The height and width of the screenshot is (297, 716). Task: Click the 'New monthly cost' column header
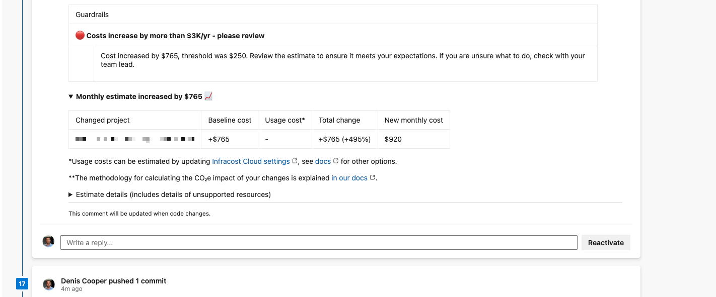point(414,120)
